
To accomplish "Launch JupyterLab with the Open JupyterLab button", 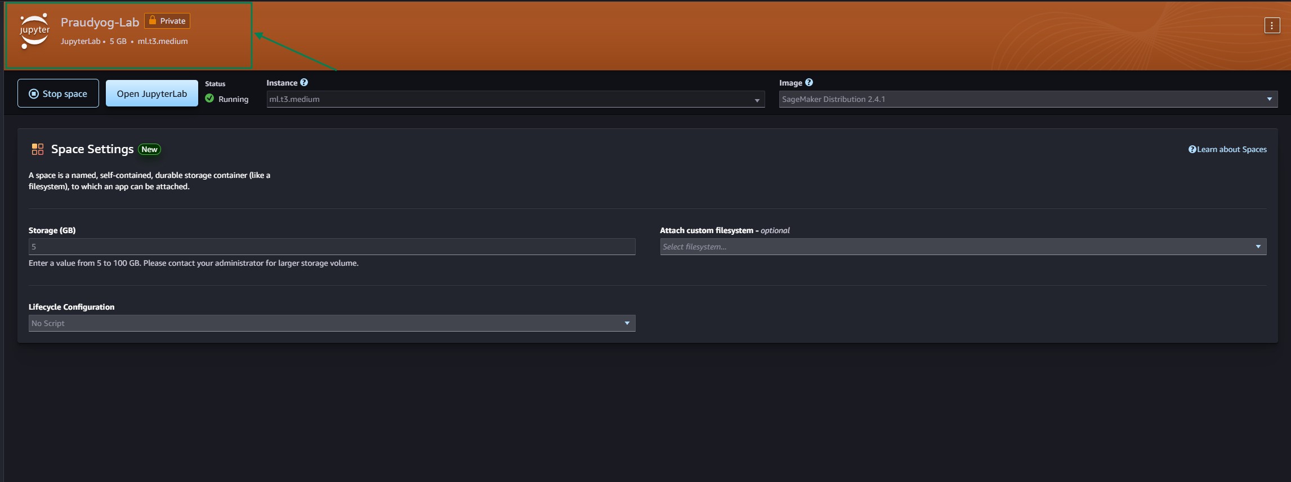I will (x=151, y=93).
